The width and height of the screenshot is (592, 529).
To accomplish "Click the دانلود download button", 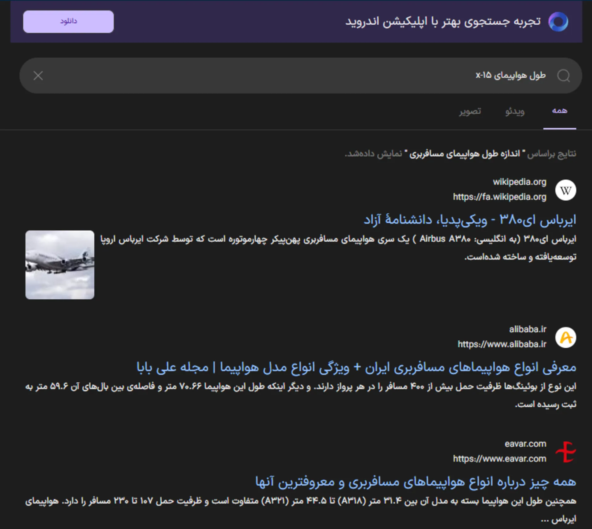I will 68,21.
